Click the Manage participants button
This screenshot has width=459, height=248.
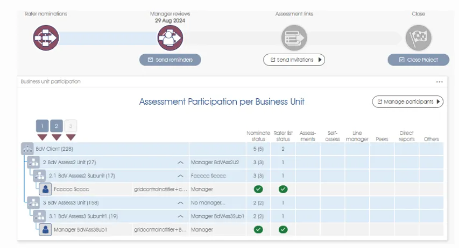tap(407, 101)
